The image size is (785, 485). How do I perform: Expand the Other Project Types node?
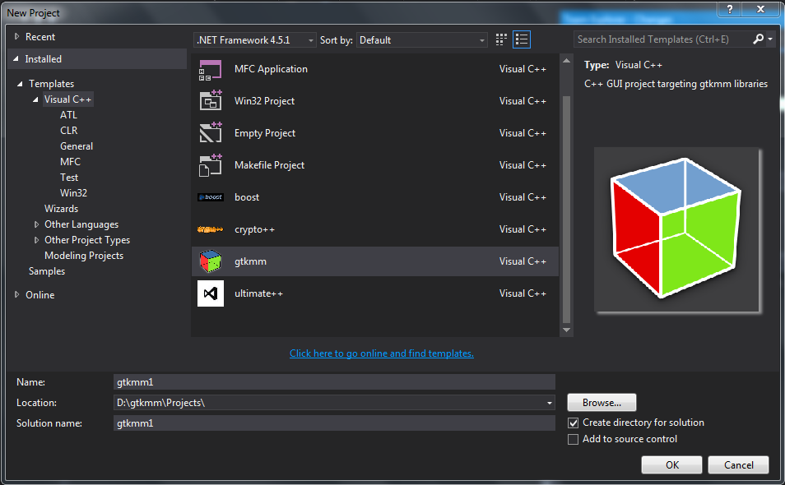point(36,240)
